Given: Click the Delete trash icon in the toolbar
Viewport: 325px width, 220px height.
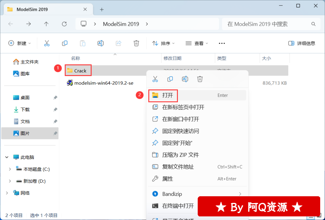Looking at the screenshot, I should (136, 43).
